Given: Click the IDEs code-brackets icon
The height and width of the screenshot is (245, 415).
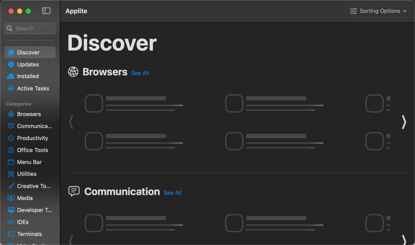Looking at the screenshot, I should click(x=11, y=222).
